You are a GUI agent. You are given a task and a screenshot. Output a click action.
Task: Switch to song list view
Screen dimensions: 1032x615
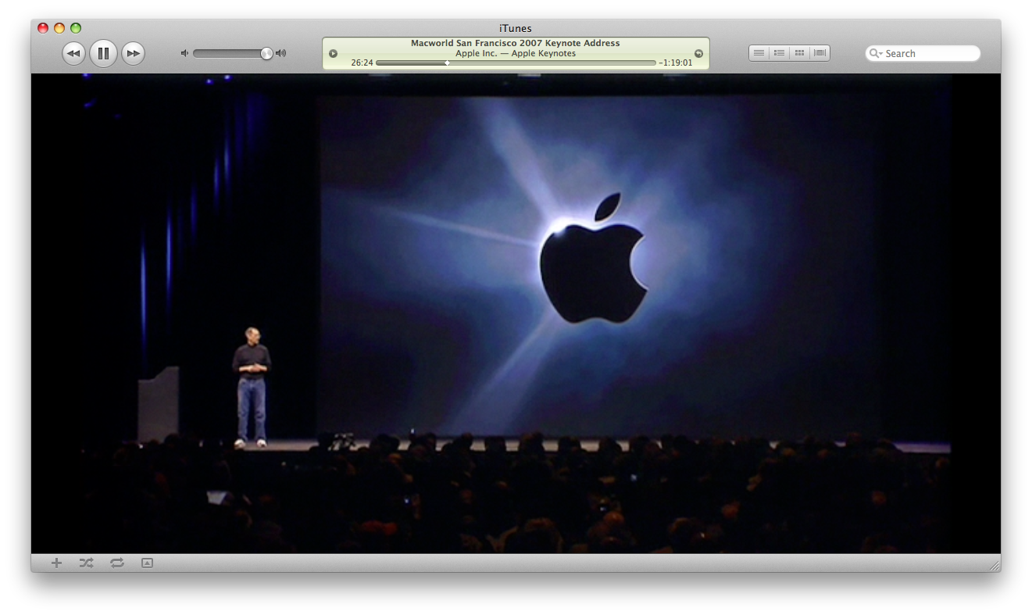(759, 53)
